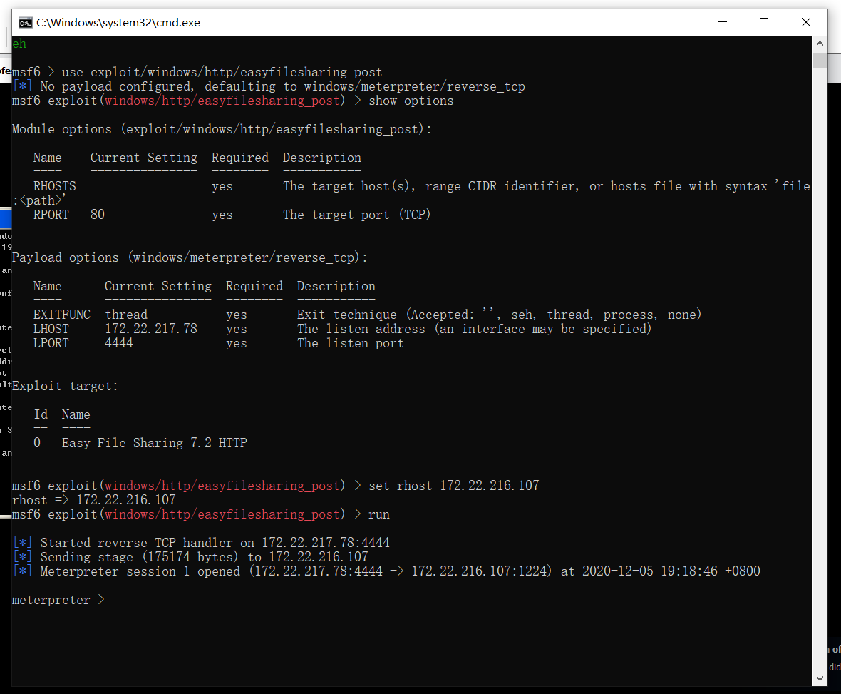The height and width of the screenshot is (694, 841).
Task: Click 'The listen port' description
Action: 350,343
